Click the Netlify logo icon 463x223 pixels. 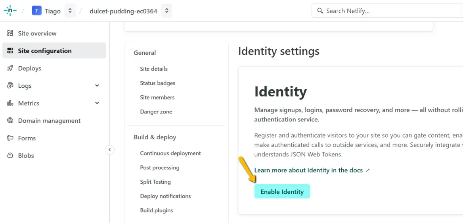pyautogui.click(x=10, y=11)
